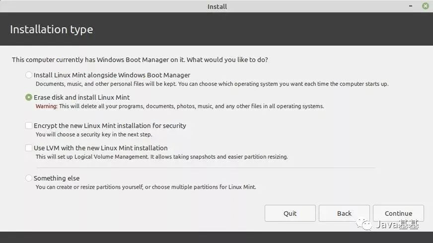Click the 'Install Linux Mint alongside Windows Boot Manager' label
This screenshot has width=433, height=243.
point(112,75)
